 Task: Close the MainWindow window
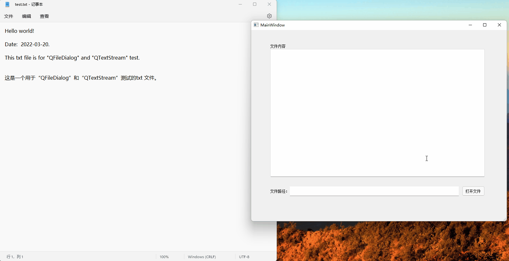[x=499, y=25]
